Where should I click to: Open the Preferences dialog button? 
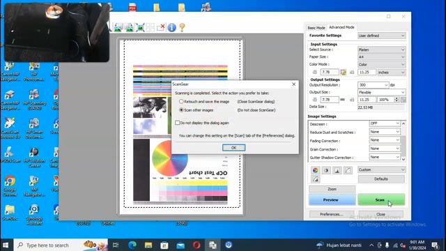[332, 214]
